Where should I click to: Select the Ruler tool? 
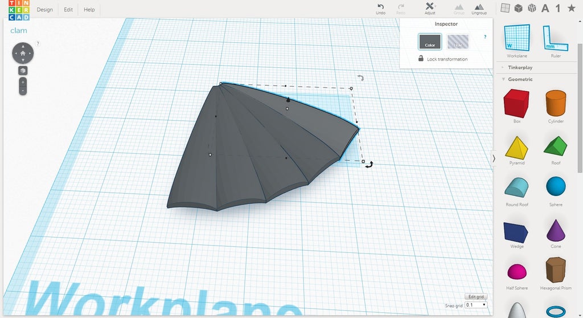(x=556, y=41)
